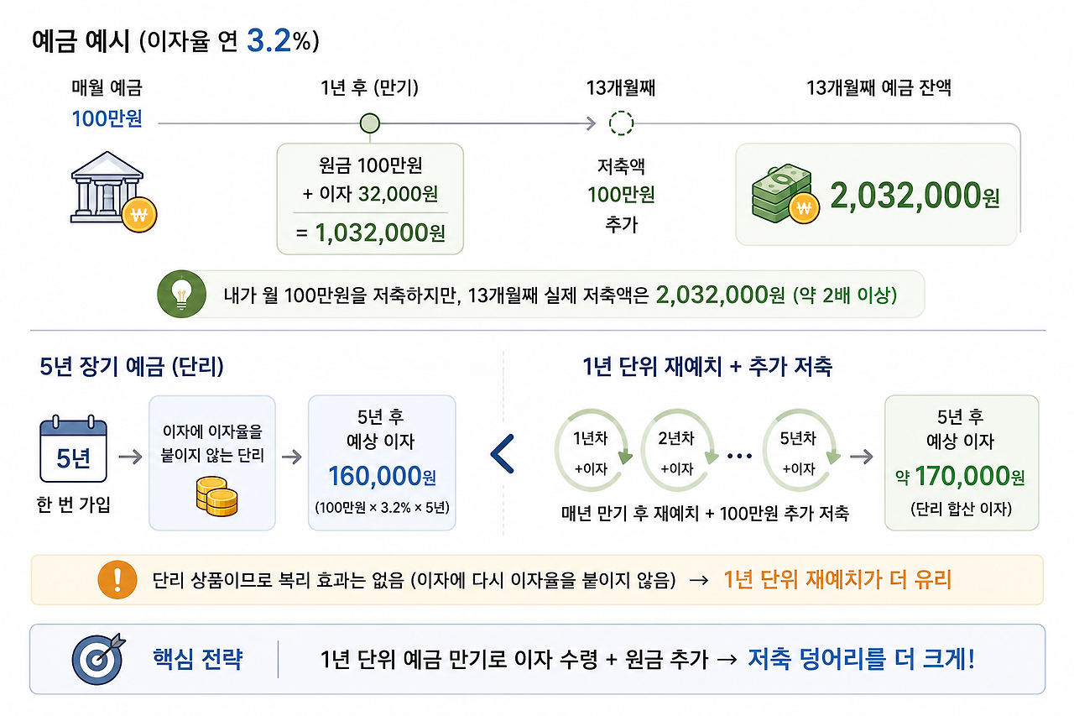
Task: Select the dashed 13개월째 timeline node
Action: (621, 123)
